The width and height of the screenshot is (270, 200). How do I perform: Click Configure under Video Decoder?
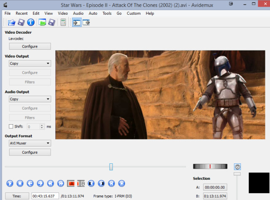(30, 46)
